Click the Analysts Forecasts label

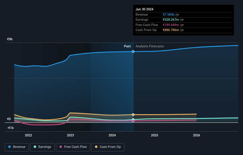(150, 46)
